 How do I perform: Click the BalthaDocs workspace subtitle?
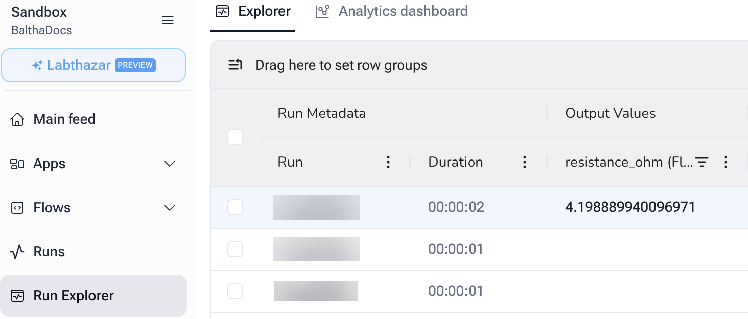tap(42, 30)
